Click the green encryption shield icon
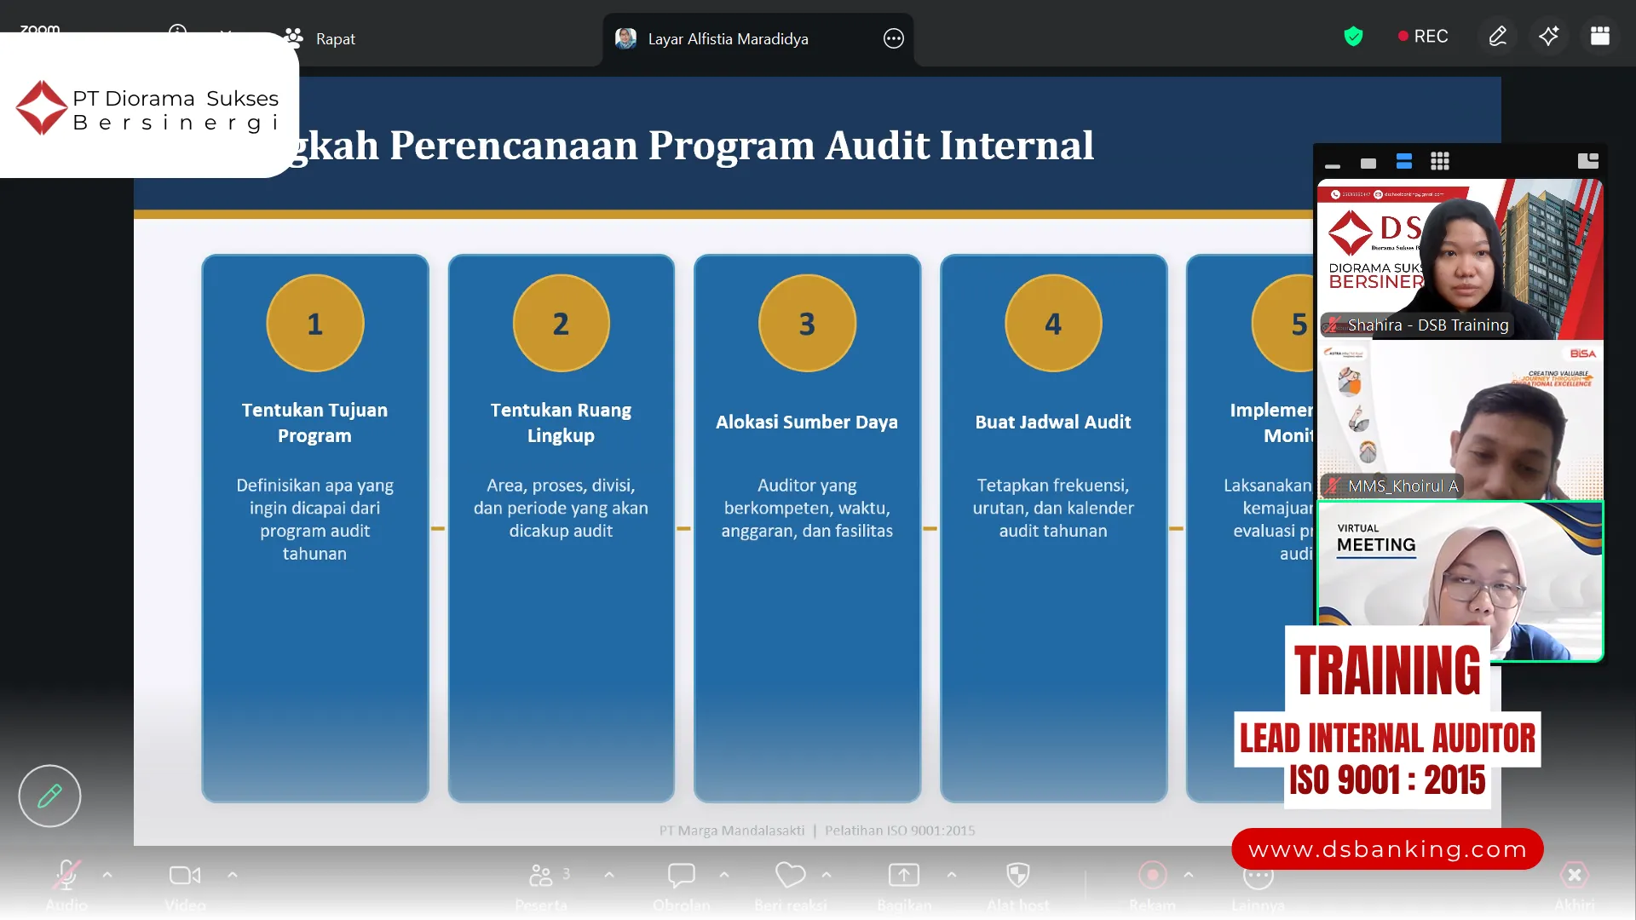1636x920 pixels. coord(1353,37)
